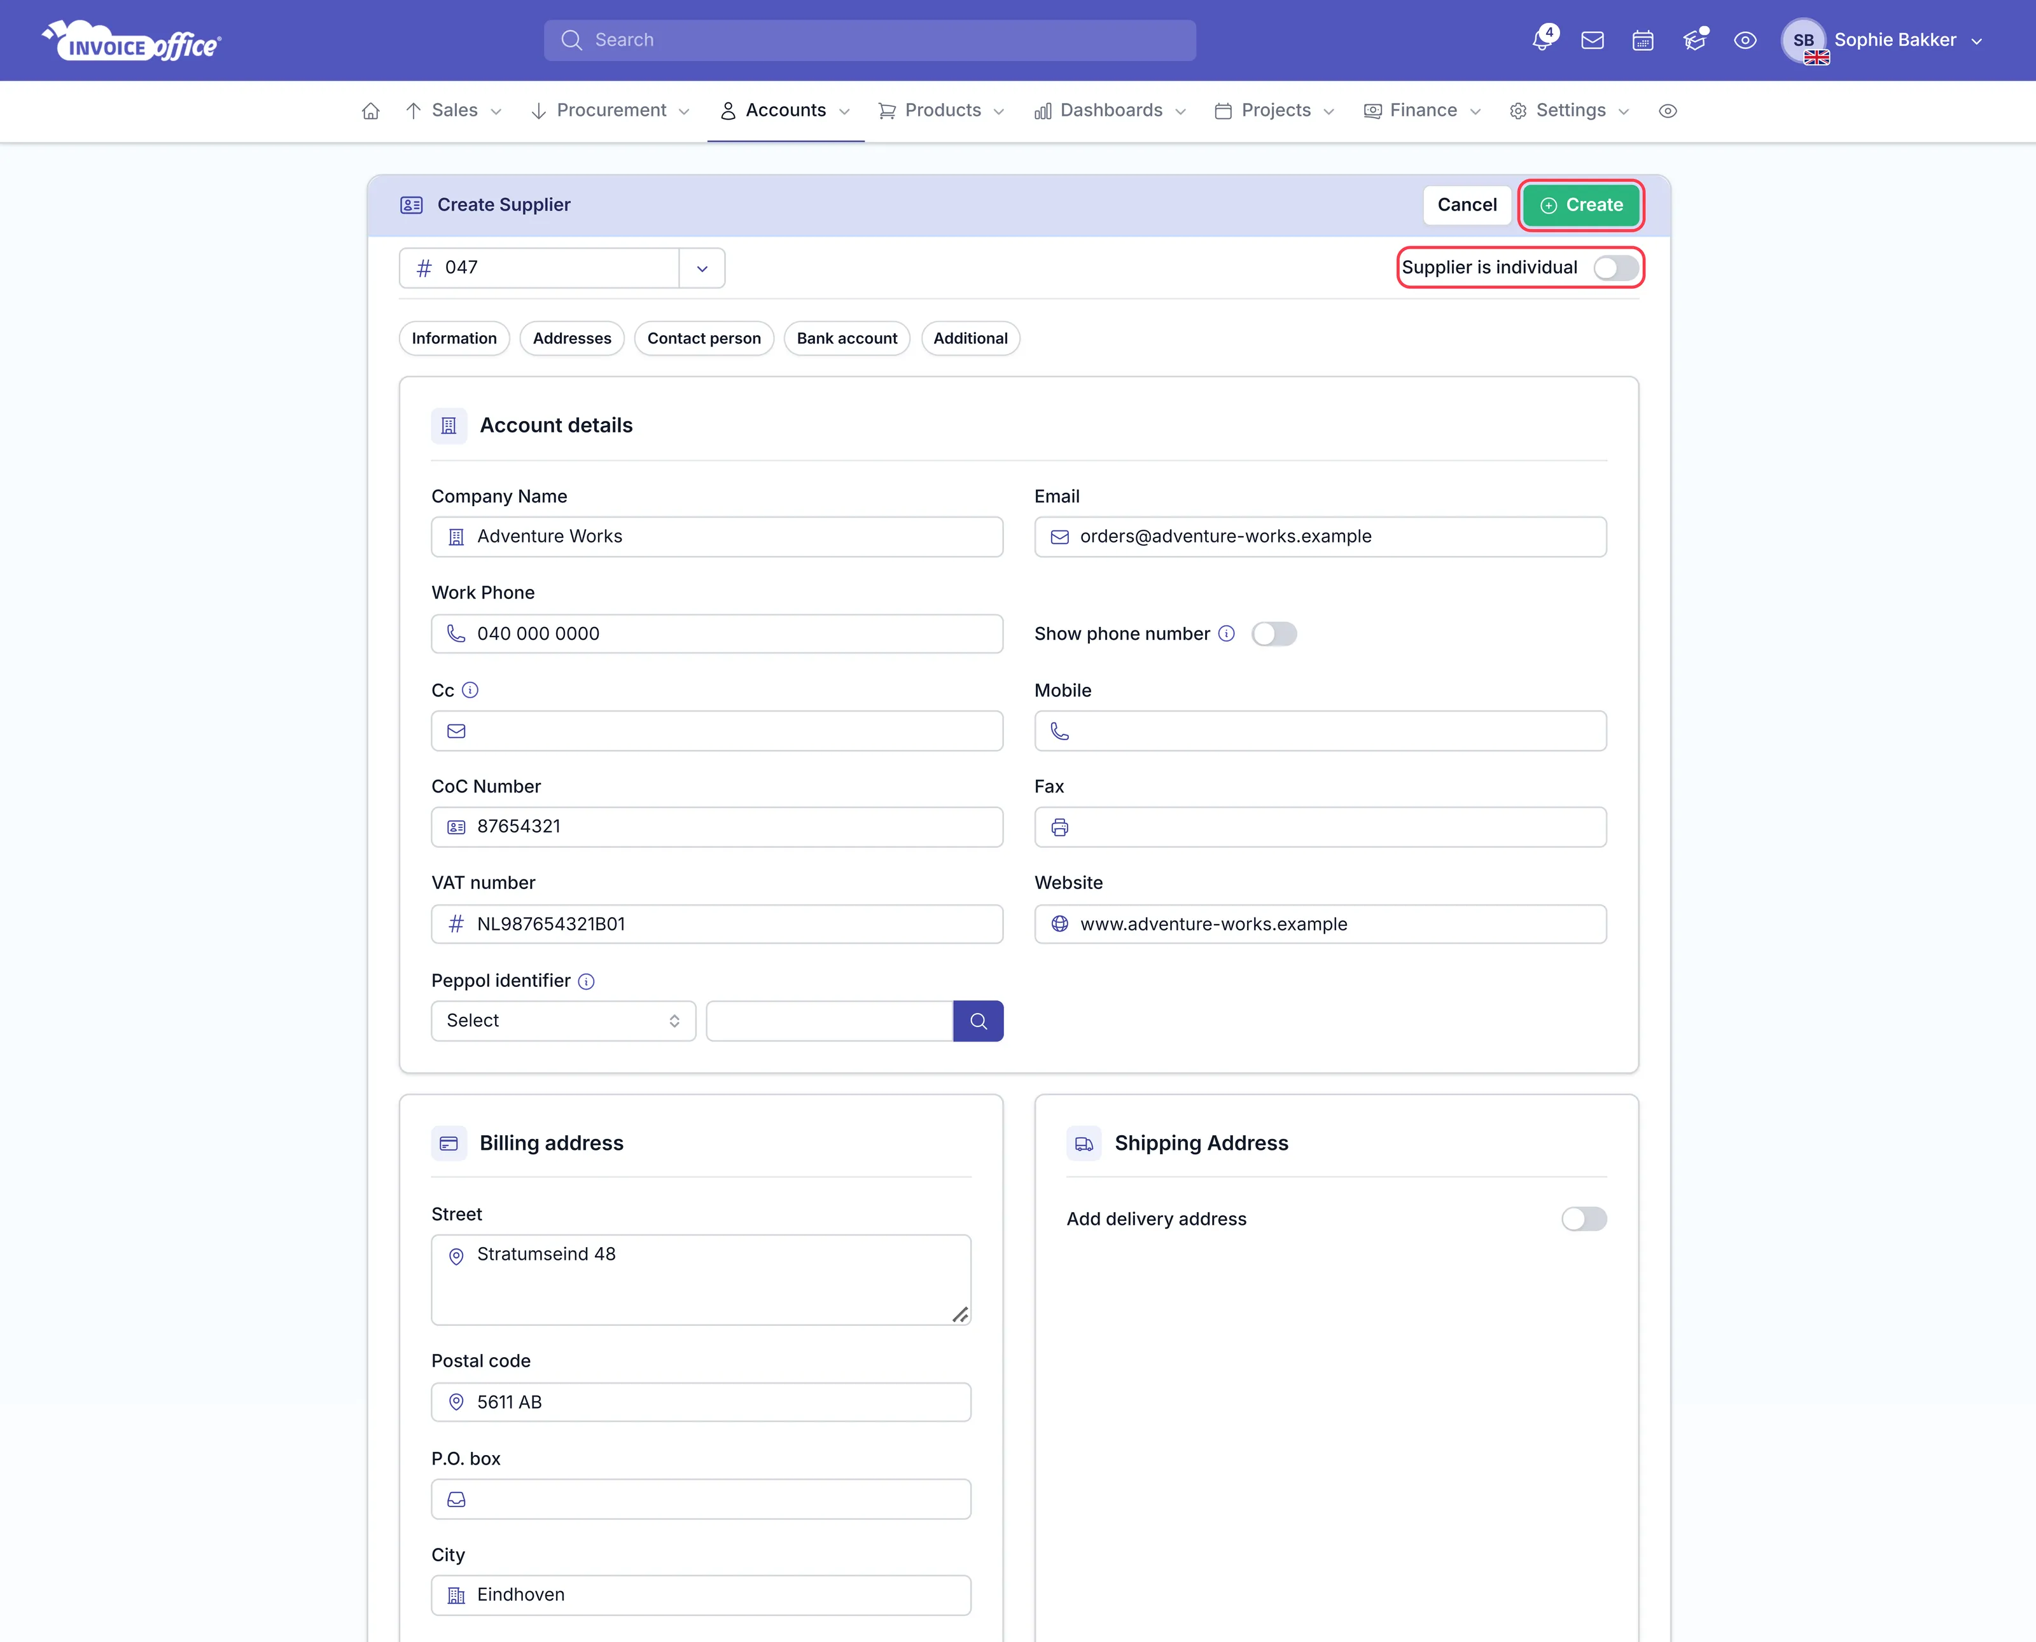Click the Shipping Address truck icon
This screenshot has width=2036, height=1642.
coord(1084,1143)
